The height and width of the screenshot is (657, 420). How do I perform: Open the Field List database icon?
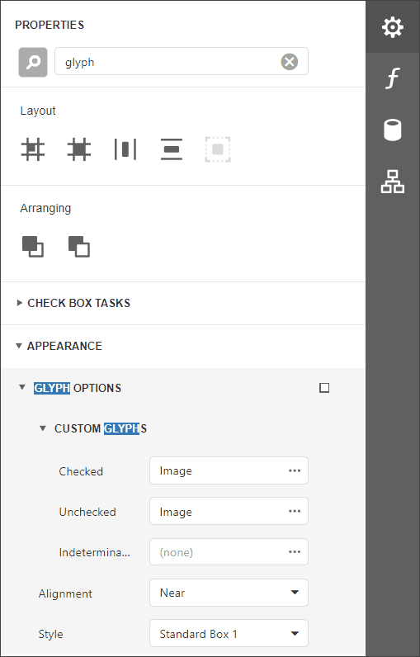pos(393,130)
